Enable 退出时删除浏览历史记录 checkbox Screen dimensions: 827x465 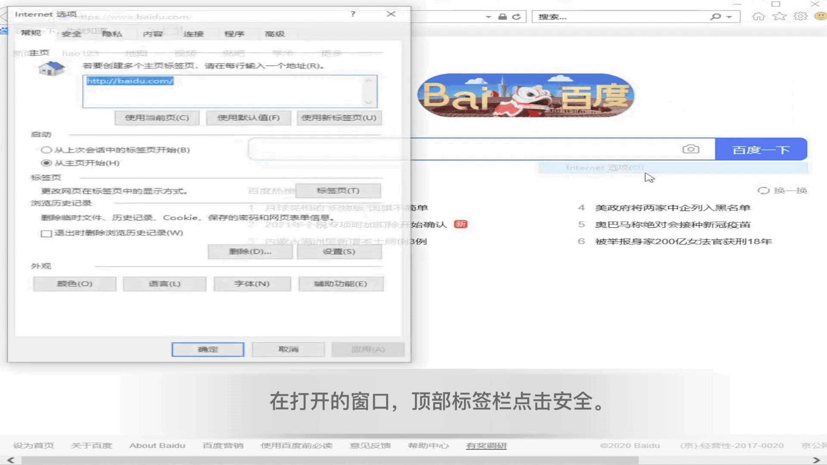coord(45,233)
